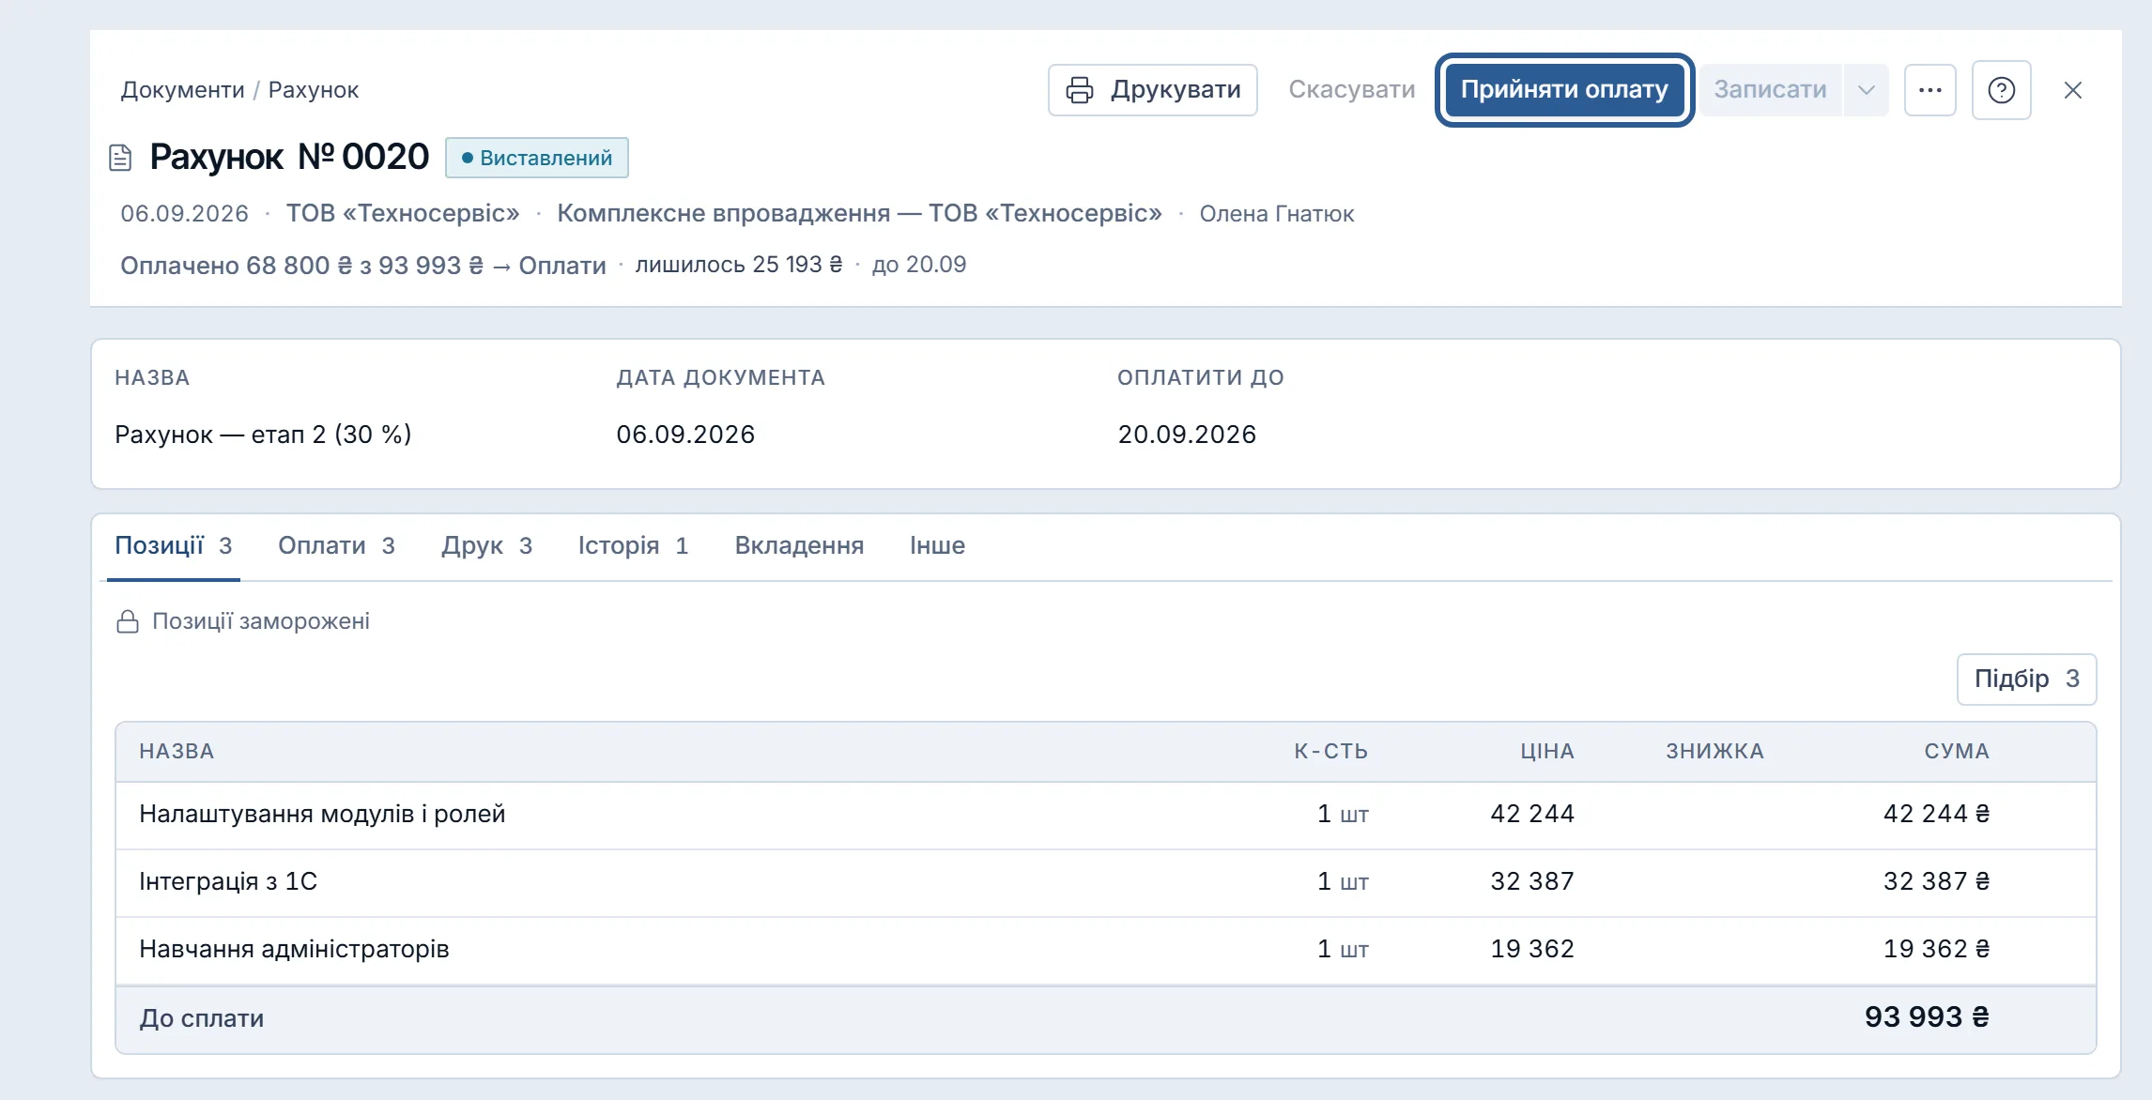2152x1100 pixels.
Task: Open the Комплексне впровадження project link
Action: (859, 214)
